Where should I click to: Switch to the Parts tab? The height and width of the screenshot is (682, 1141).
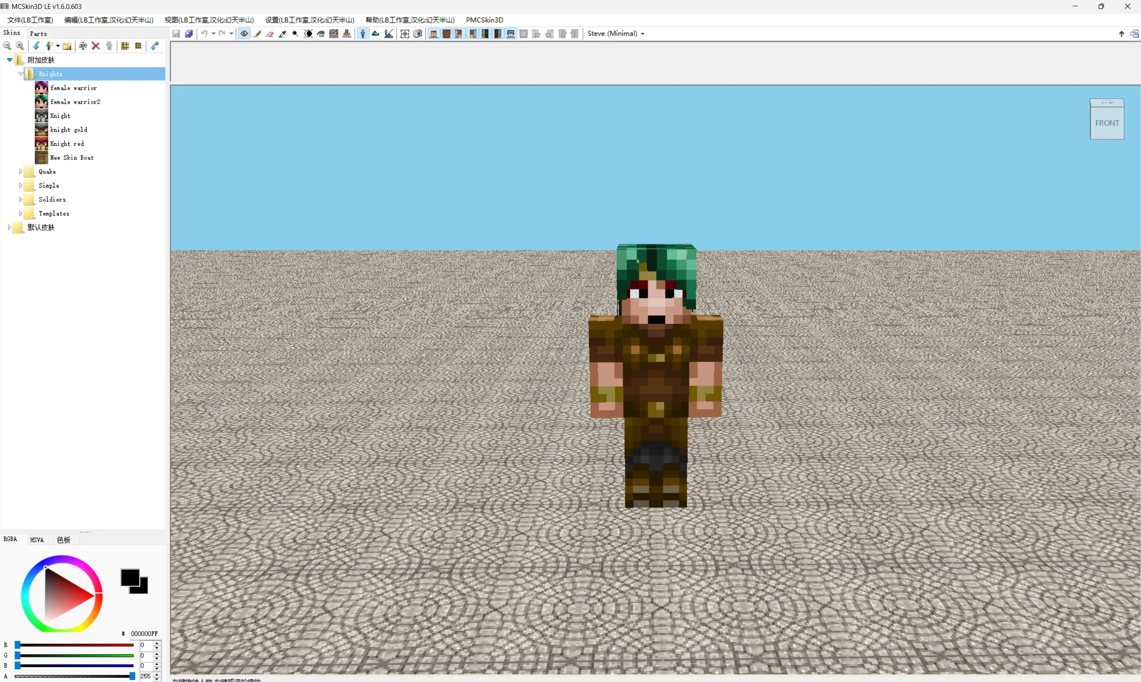click(x=38, y=33)
